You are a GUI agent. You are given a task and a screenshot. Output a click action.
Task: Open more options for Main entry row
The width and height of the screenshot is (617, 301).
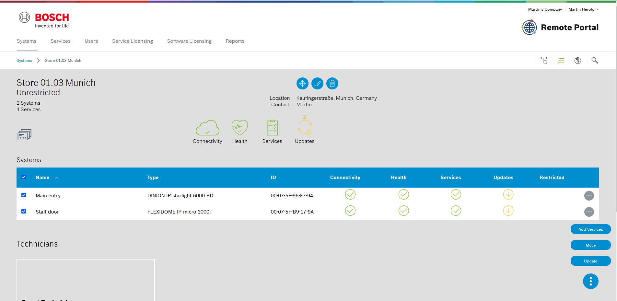coord(589,196)
